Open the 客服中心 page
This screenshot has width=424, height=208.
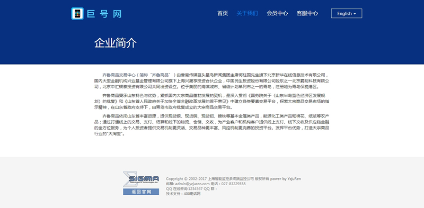point(307,13)
